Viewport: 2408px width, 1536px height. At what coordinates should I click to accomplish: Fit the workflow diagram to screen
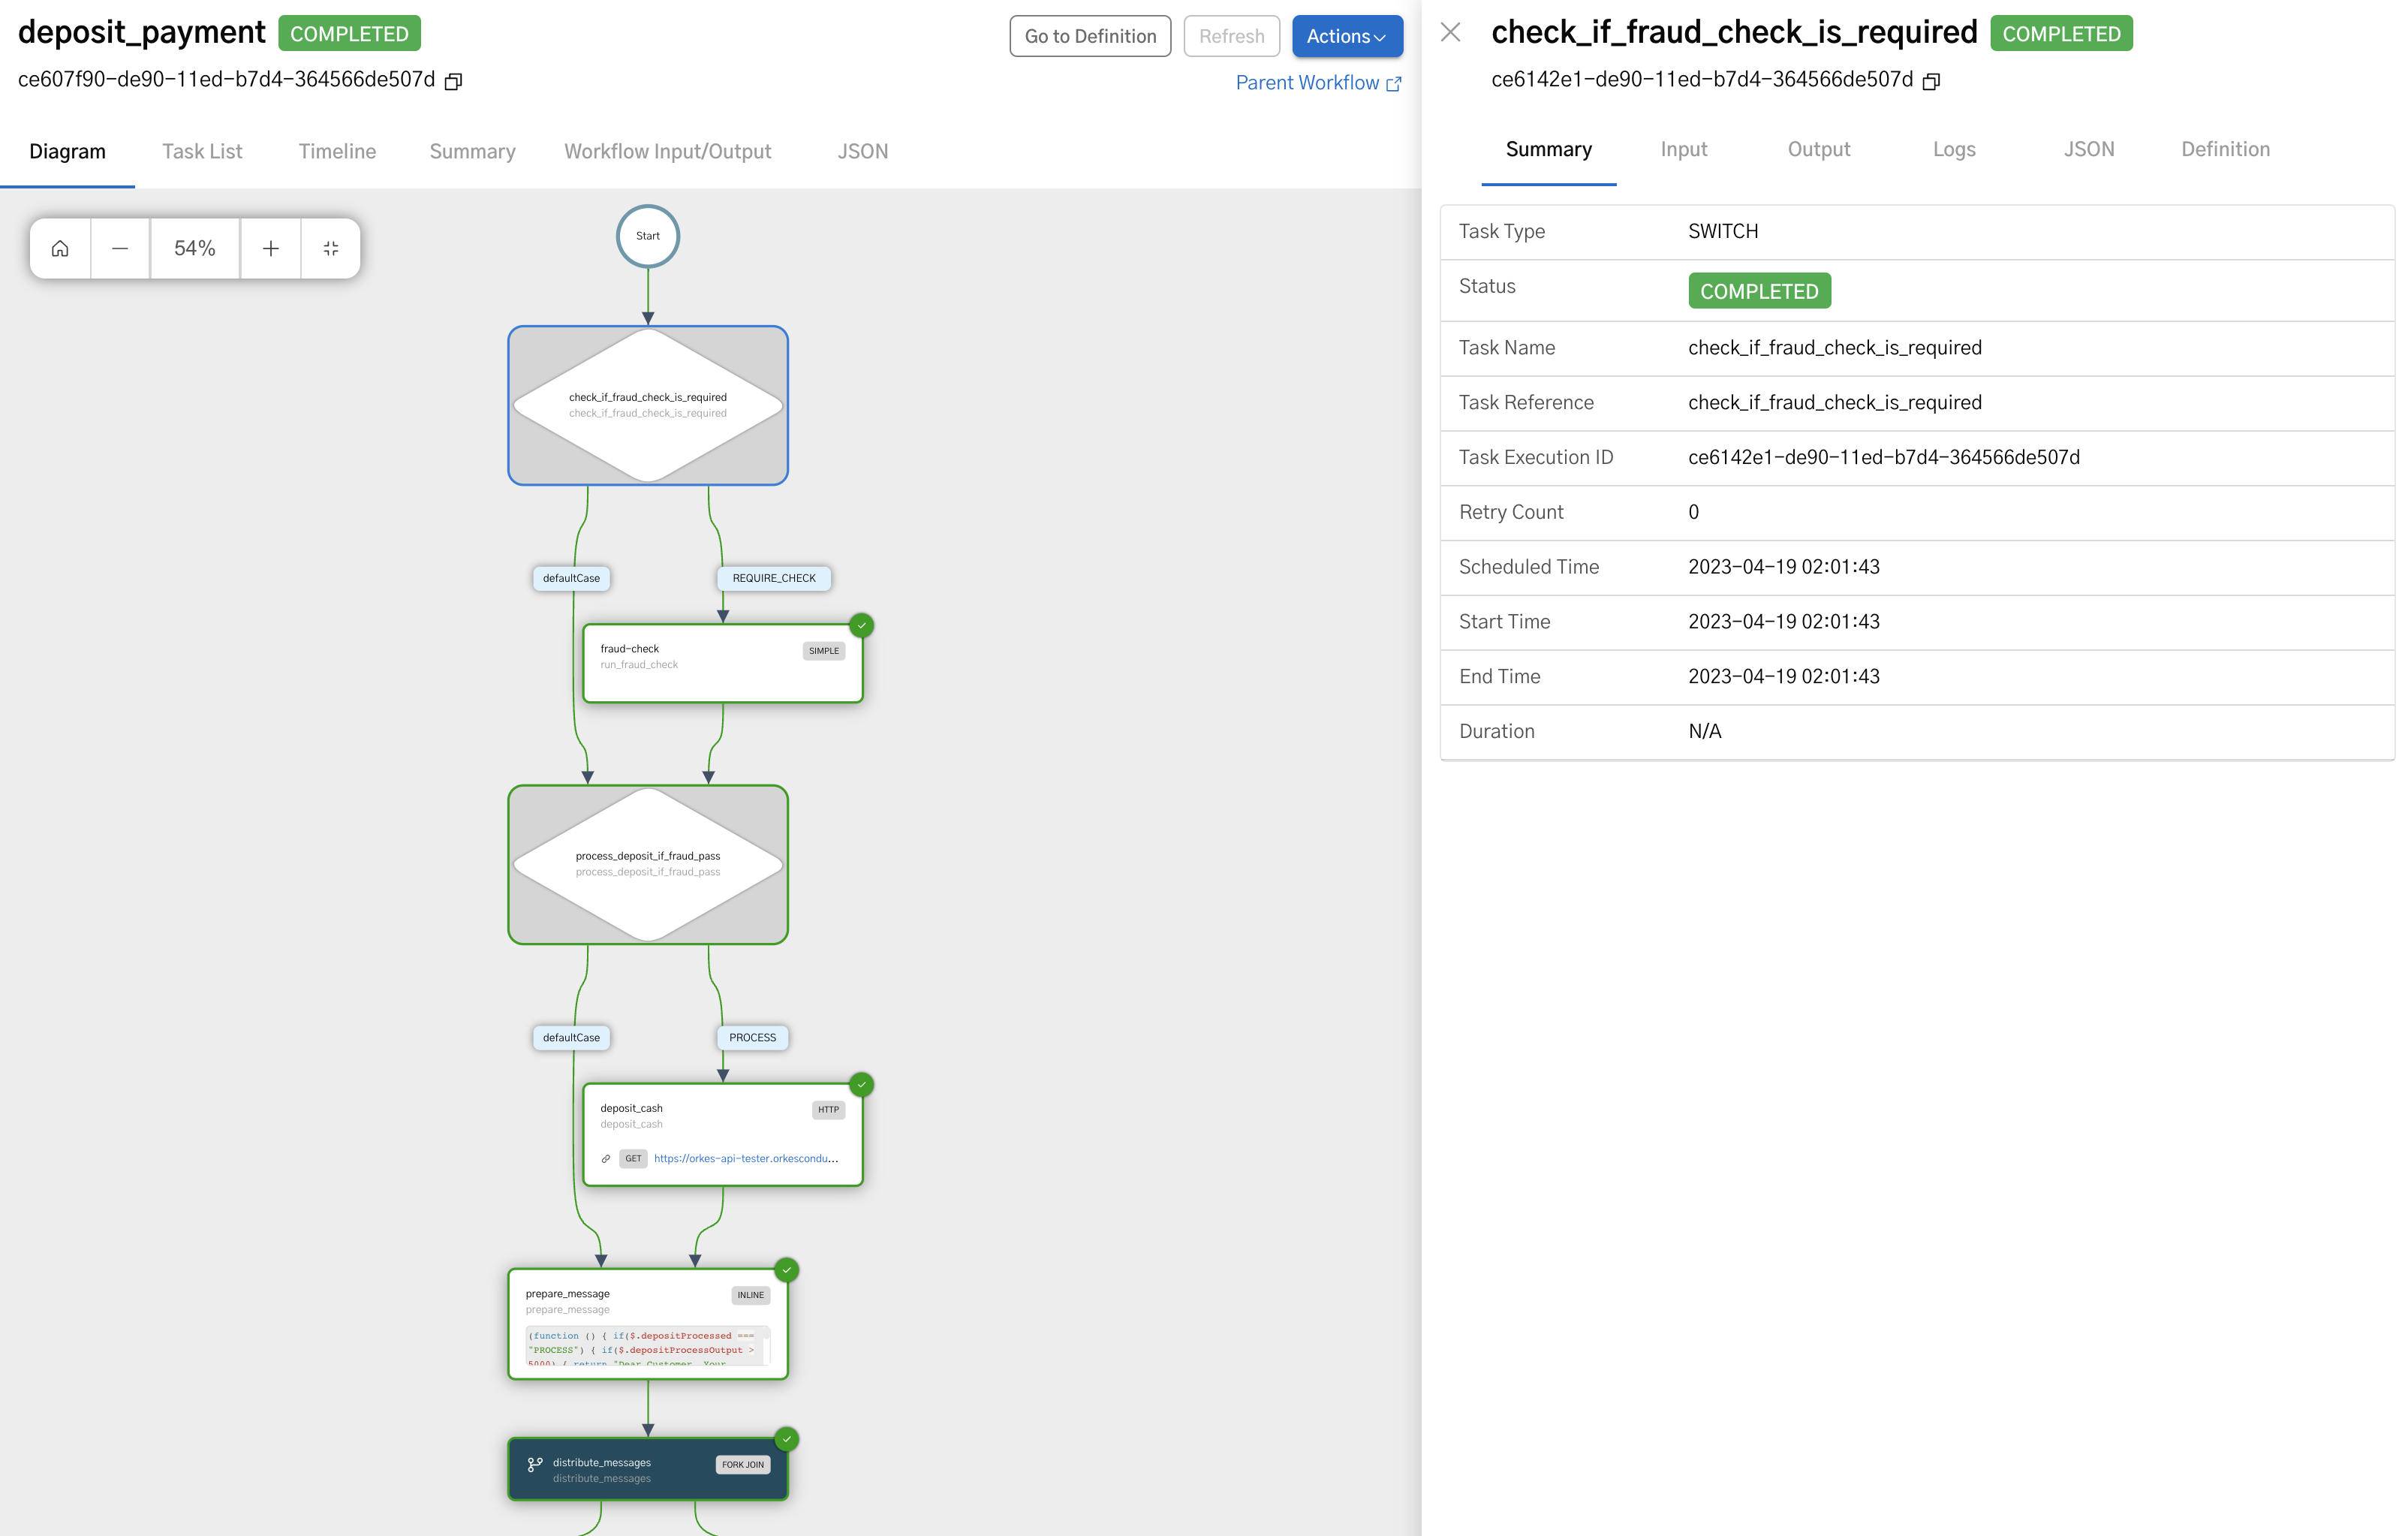330,248
